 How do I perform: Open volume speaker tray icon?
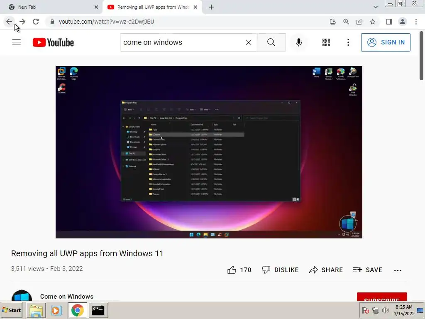point(385,310)
